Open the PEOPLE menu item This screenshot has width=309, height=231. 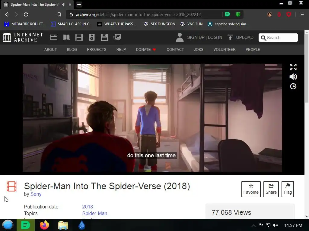click(x=253, y=50)
